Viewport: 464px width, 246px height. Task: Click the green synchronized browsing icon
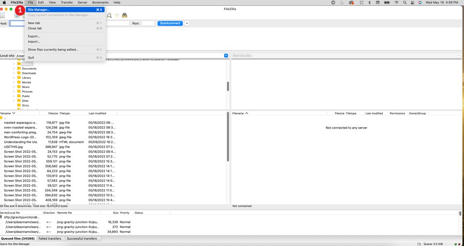point(117,15)
